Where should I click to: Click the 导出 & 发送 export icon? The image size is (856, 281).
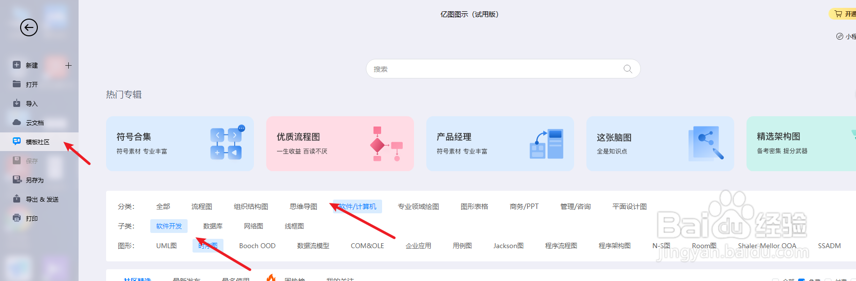pyautogui.click(x=17, y=199)
